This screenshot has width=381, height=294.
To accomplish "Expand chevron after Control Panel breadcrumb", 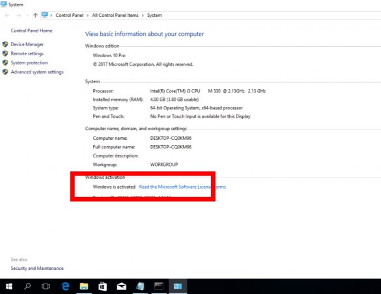I will 88,16.
